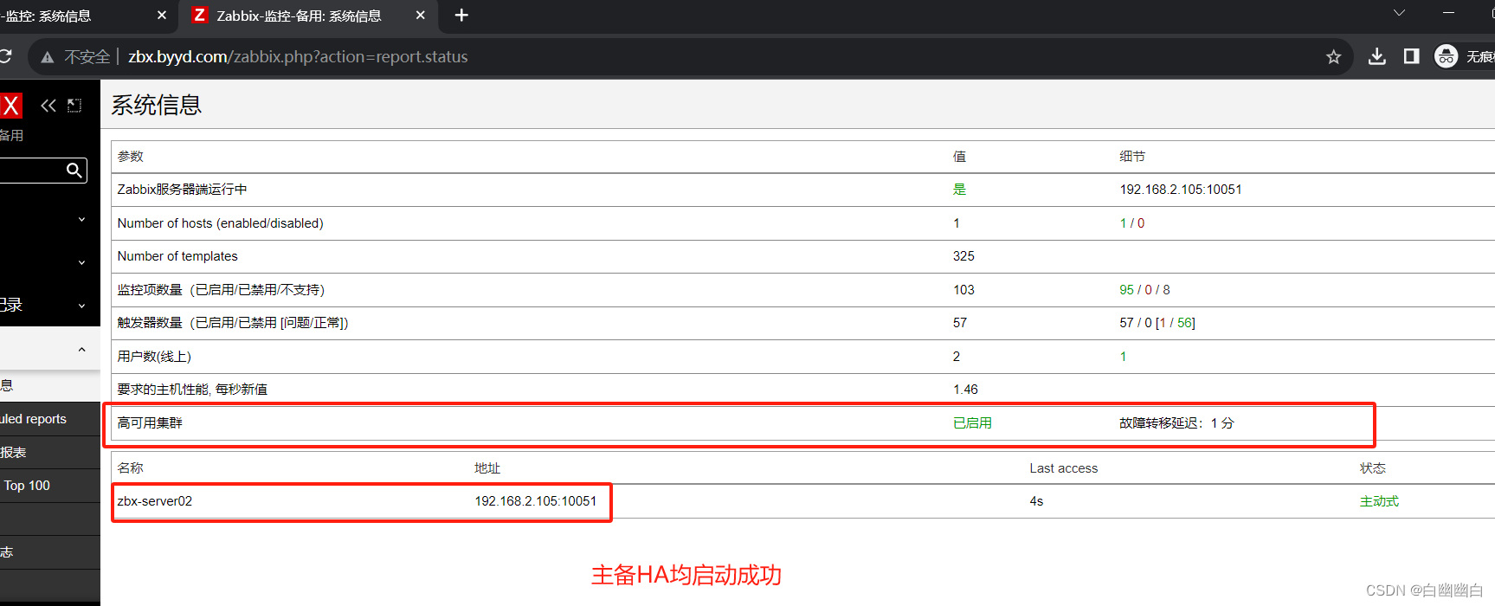
Task: Click the zbx-server02 node name
Action: point(155,501)
